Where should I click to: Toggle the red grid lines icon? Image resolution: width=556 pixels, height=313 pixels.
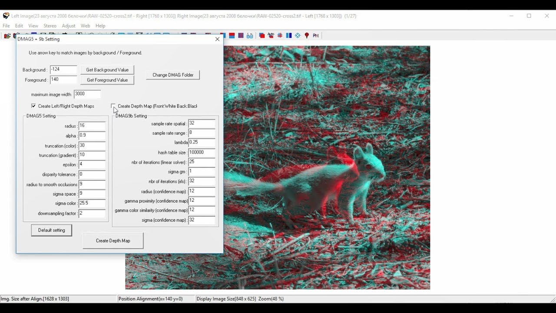[280, 36]
